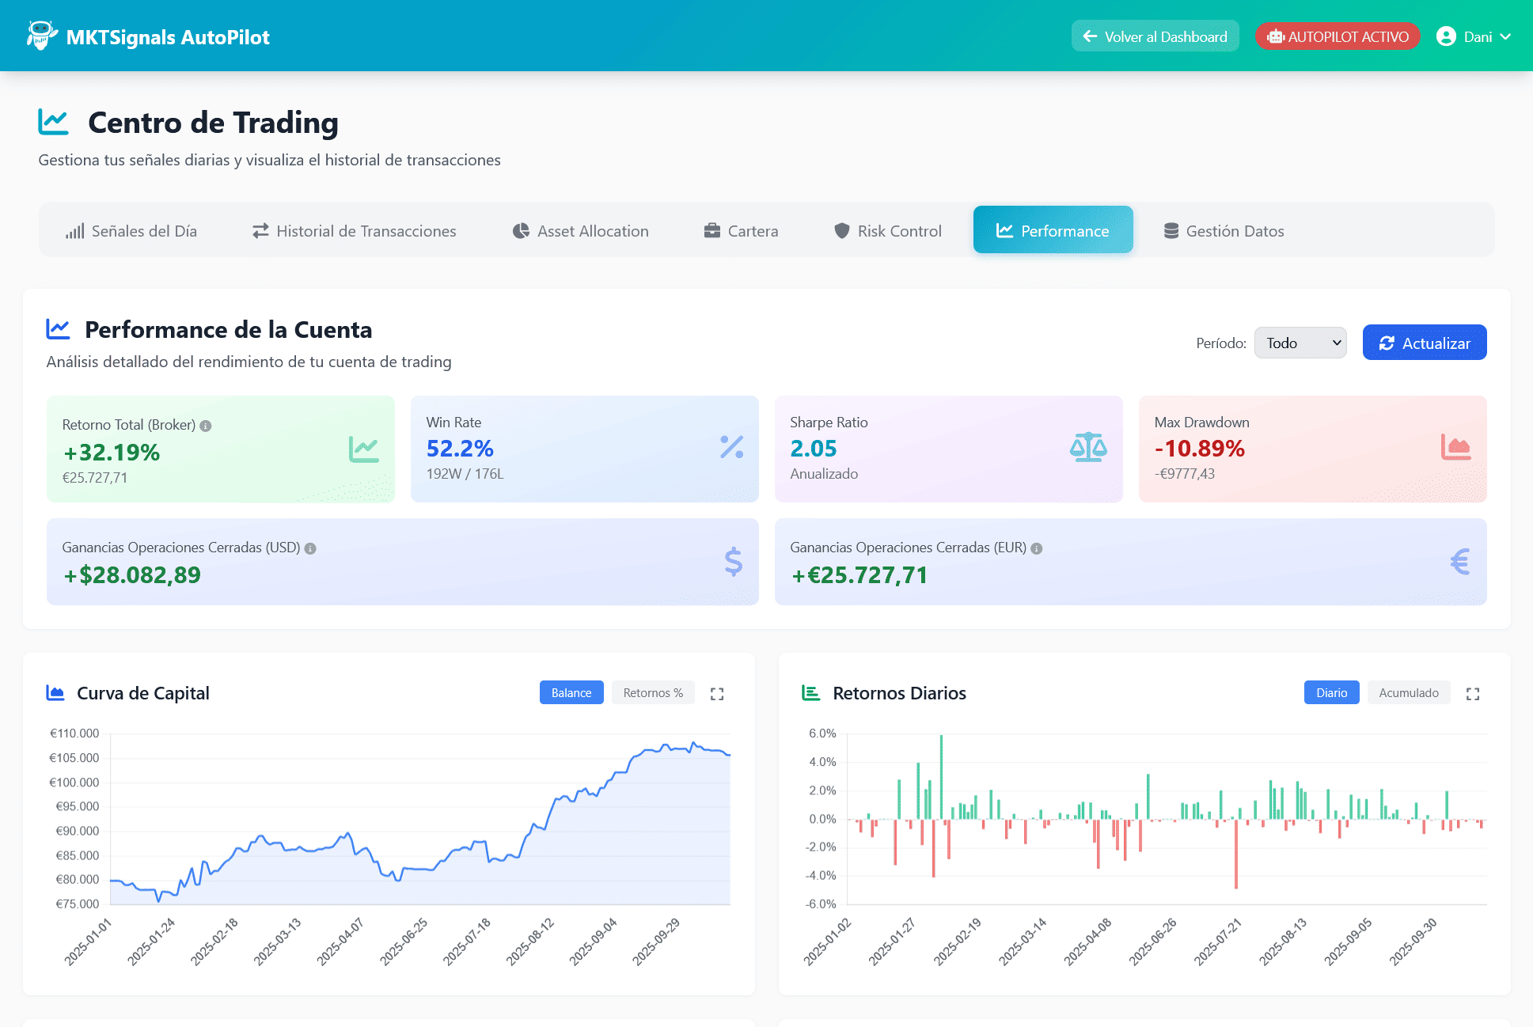The image size is (1533, 1027).
Task: Switch capital curve to Retornos % view
Action: coord(653,692)
